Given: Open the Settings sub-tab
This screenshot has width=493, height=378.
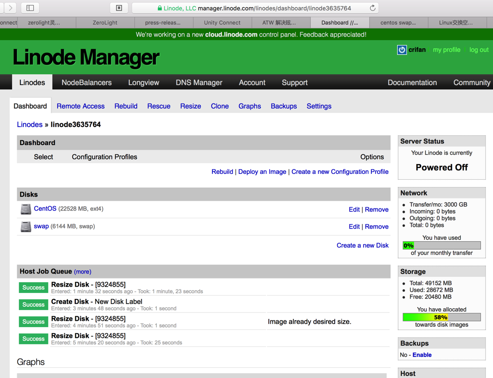Looking at the screenshot, I should coord(319,106).
